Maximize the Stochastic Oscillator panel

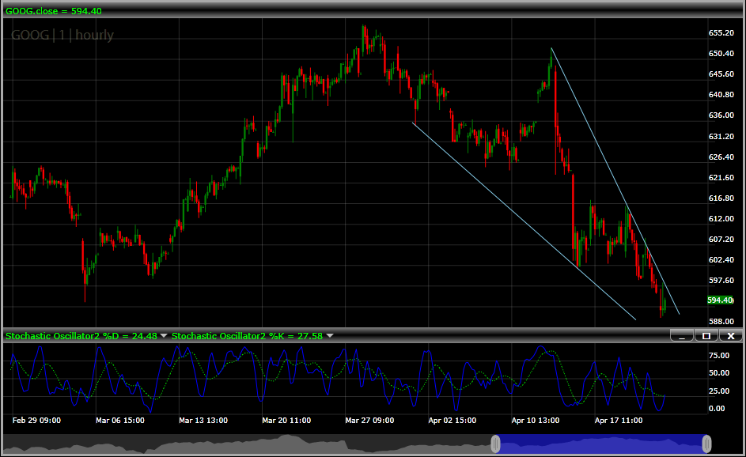click(706, 336)
